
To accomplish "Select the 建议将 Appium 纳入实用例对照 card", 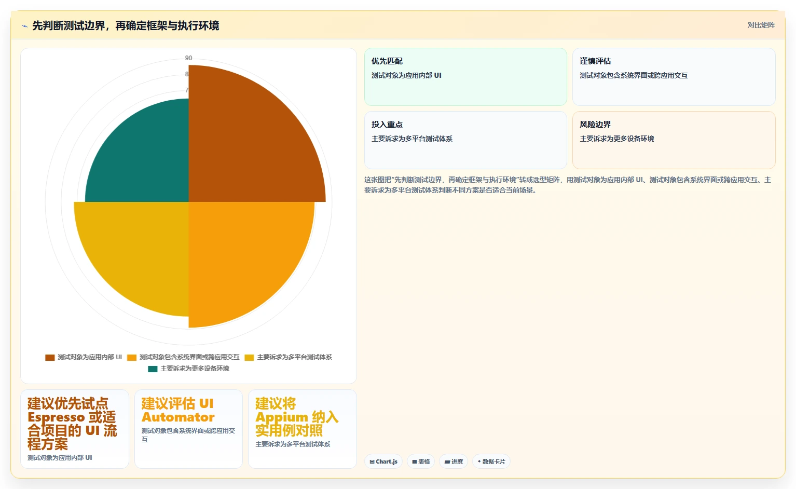I will pos(303,429).
